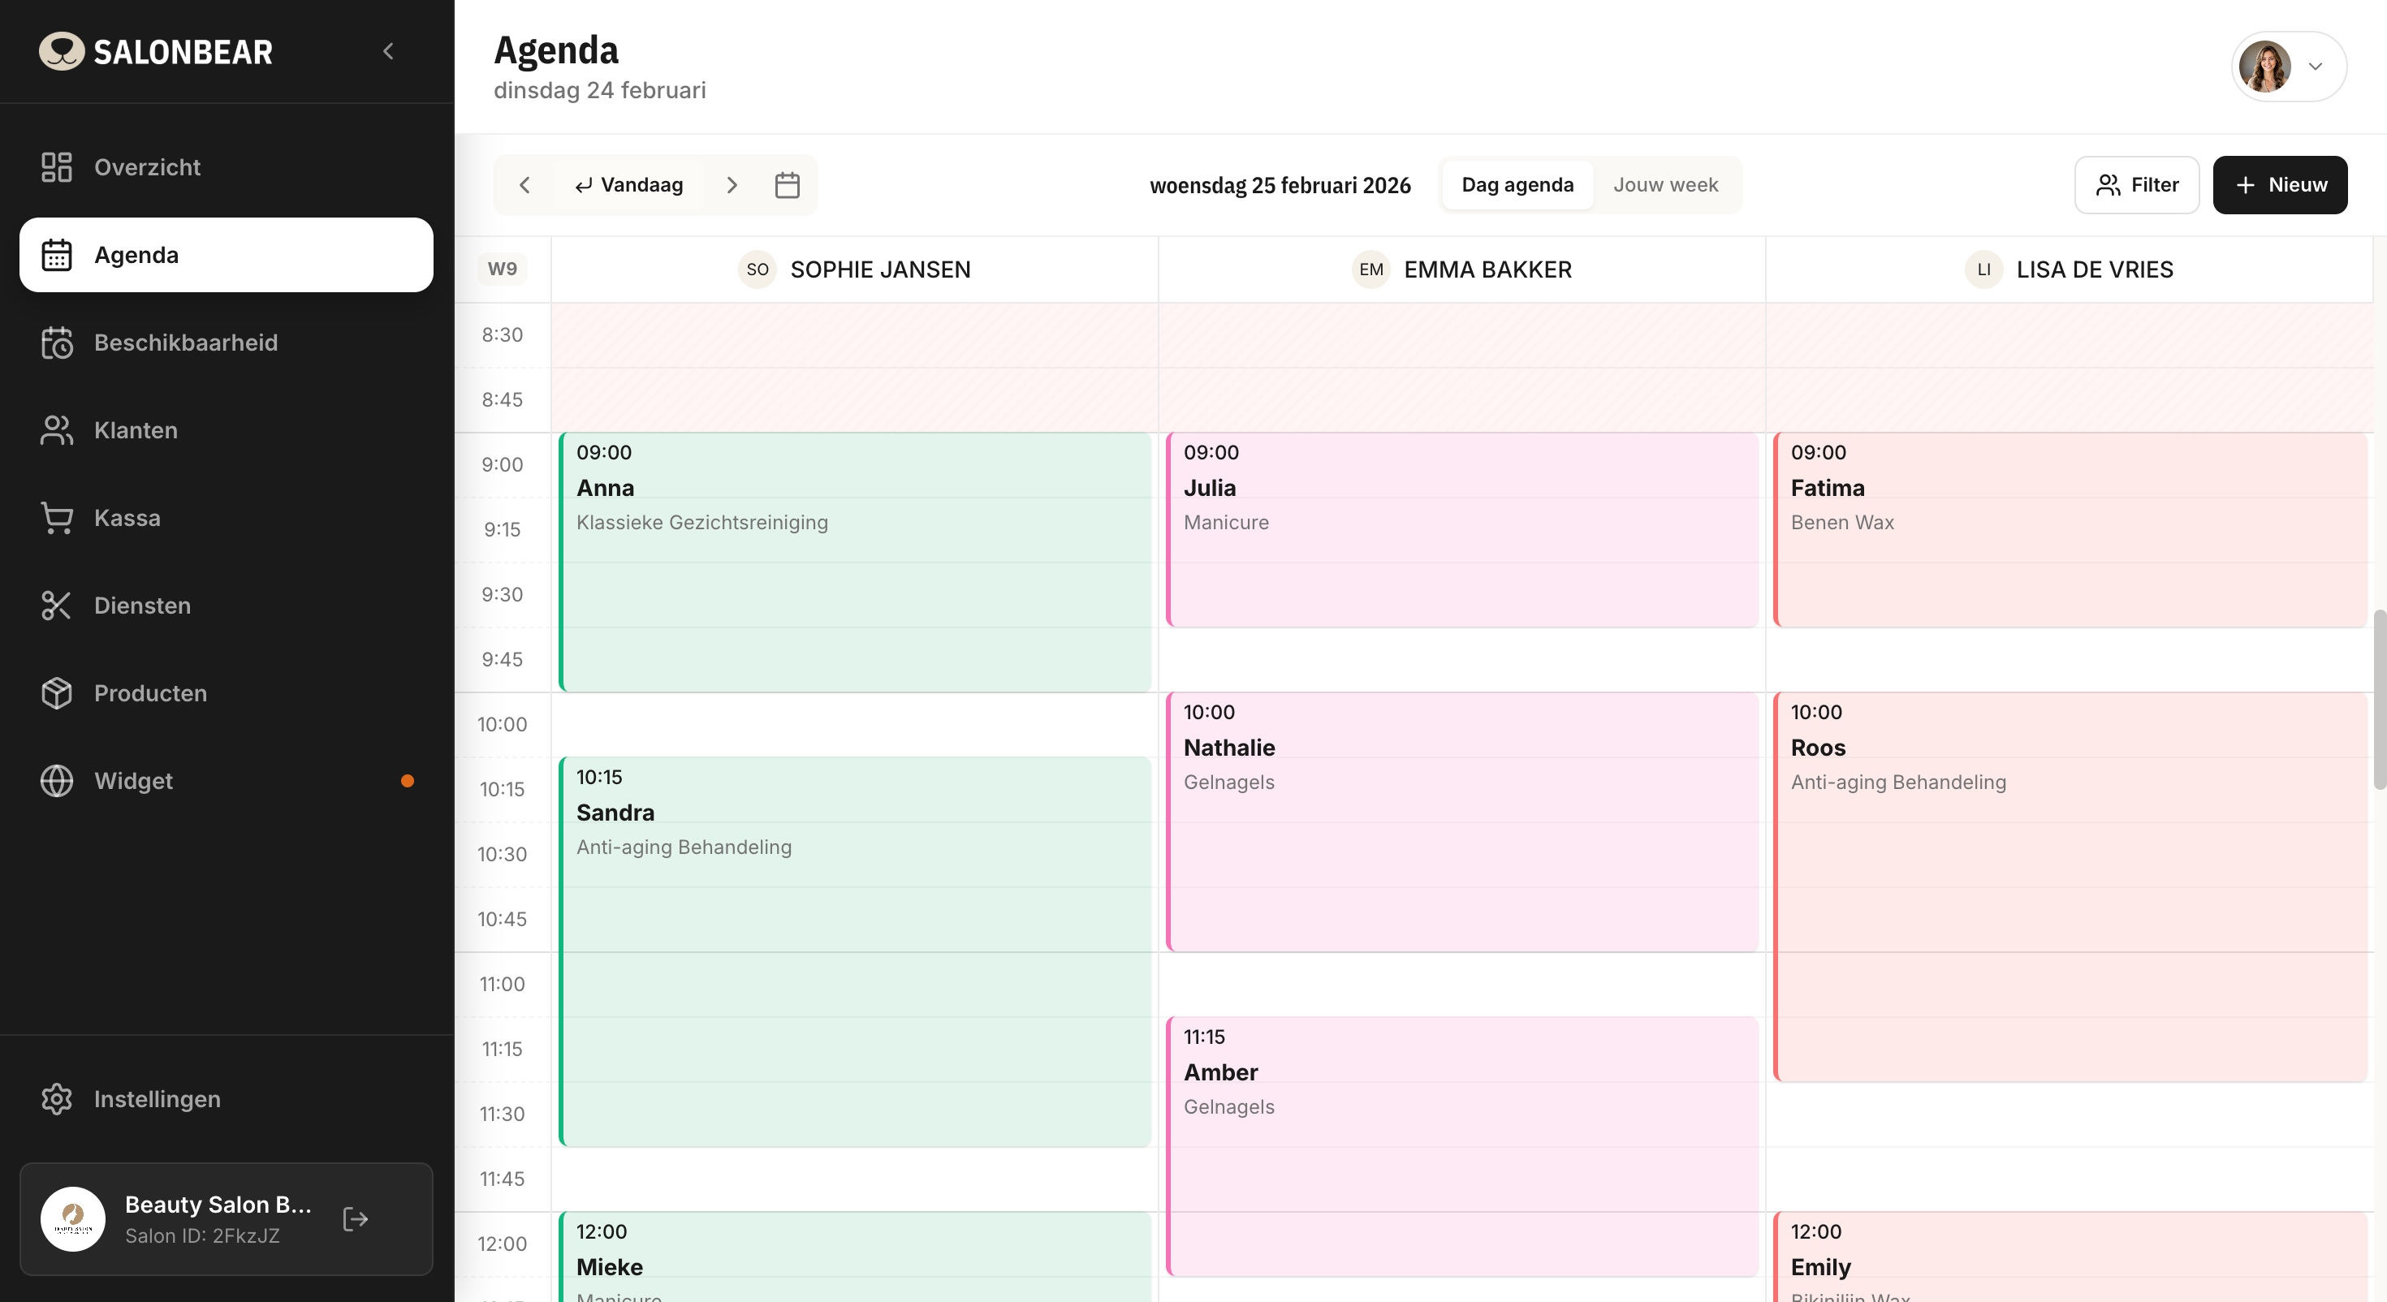Image resolution: width=2387 pixels, height=1302 pixels.
Task: Switch view to Dag agenda
Action: click(x=1517, y=185)
